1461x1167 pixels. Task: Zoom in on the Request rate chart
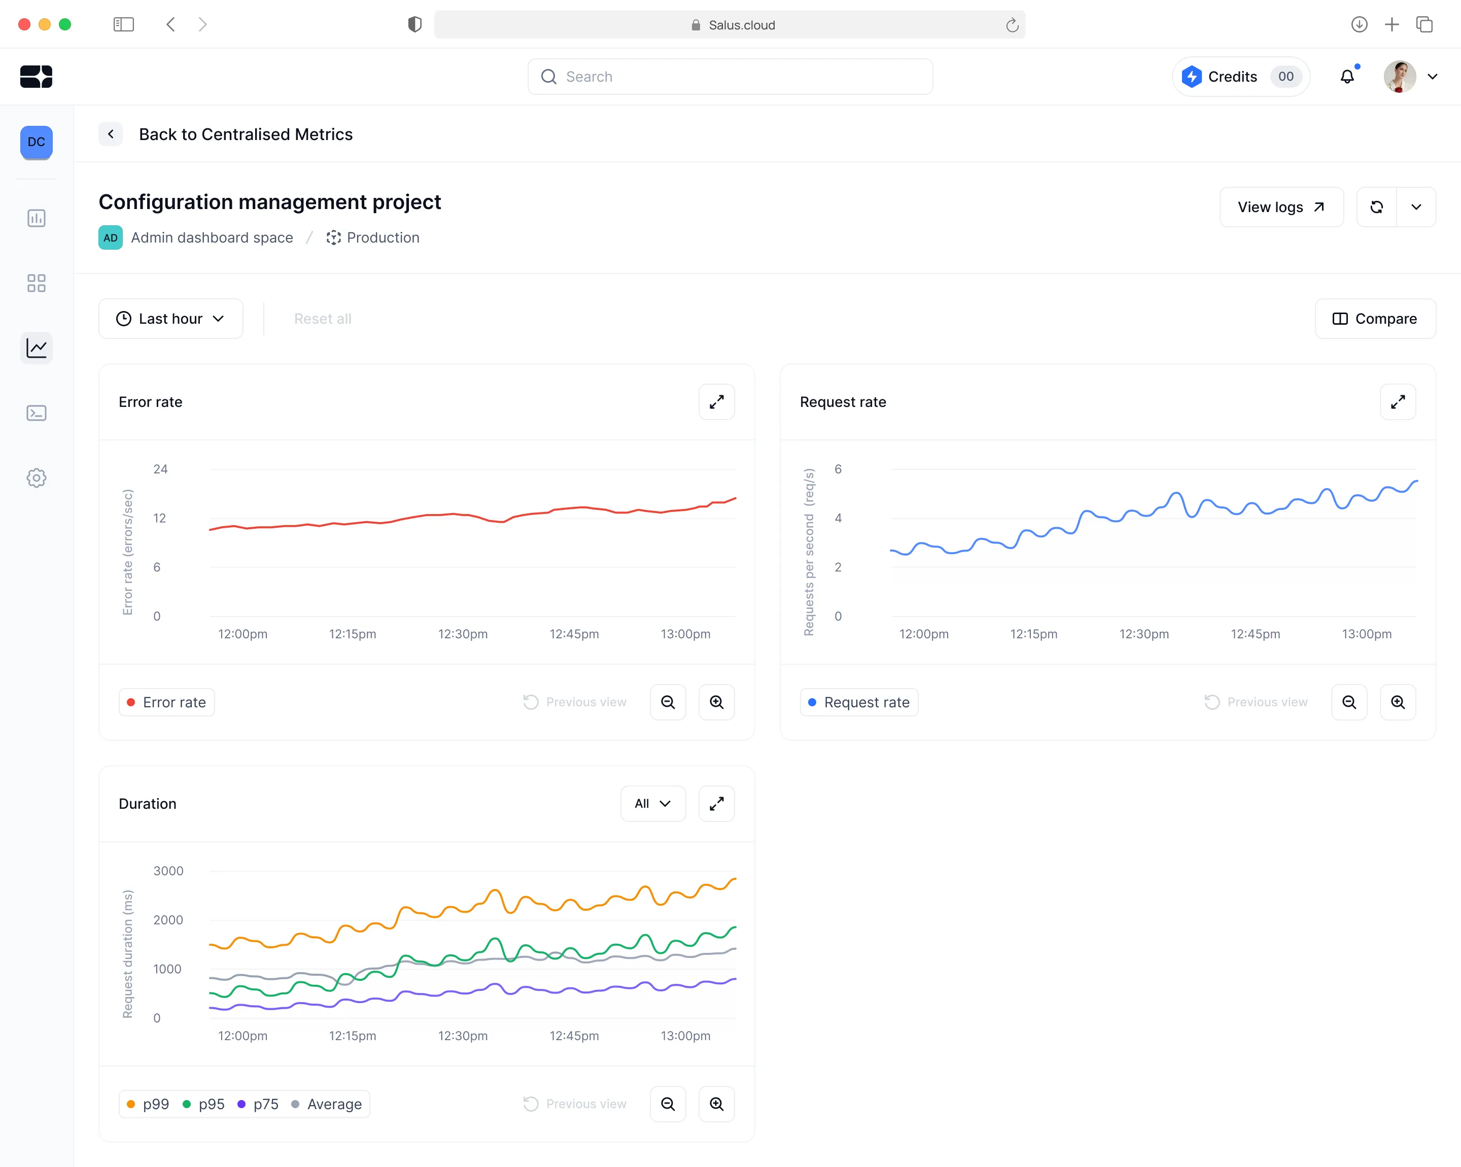pyautogui.click(x=1397, y=702)
